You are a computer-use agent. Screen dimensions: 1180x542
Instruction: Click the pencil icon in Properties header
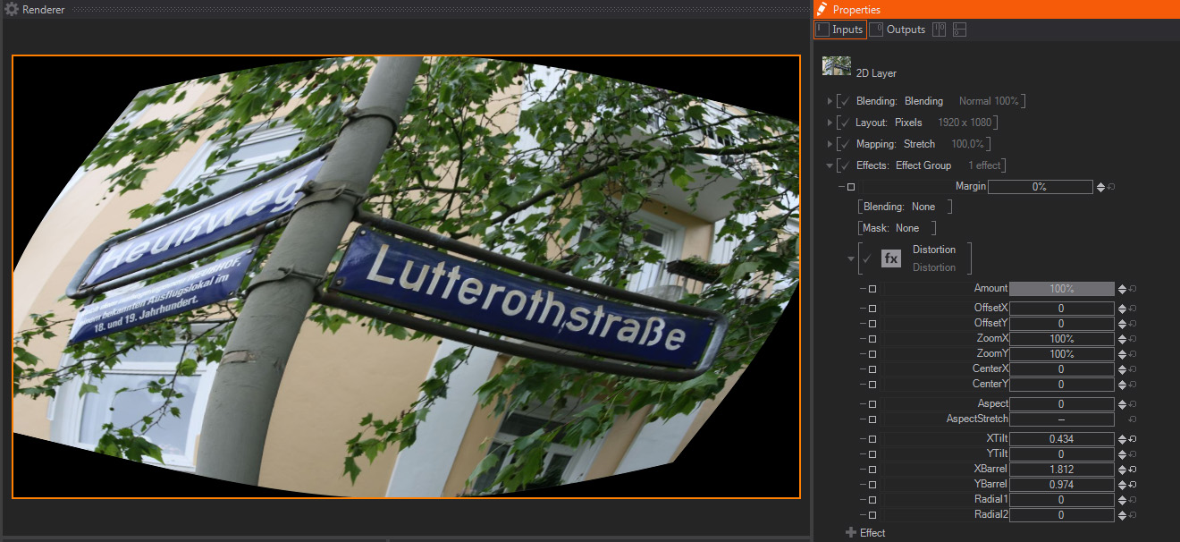pos(822,9)
